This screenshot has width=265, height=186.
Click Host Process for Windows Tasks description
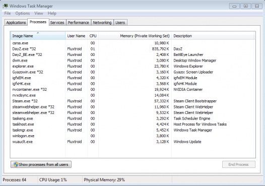200,125
